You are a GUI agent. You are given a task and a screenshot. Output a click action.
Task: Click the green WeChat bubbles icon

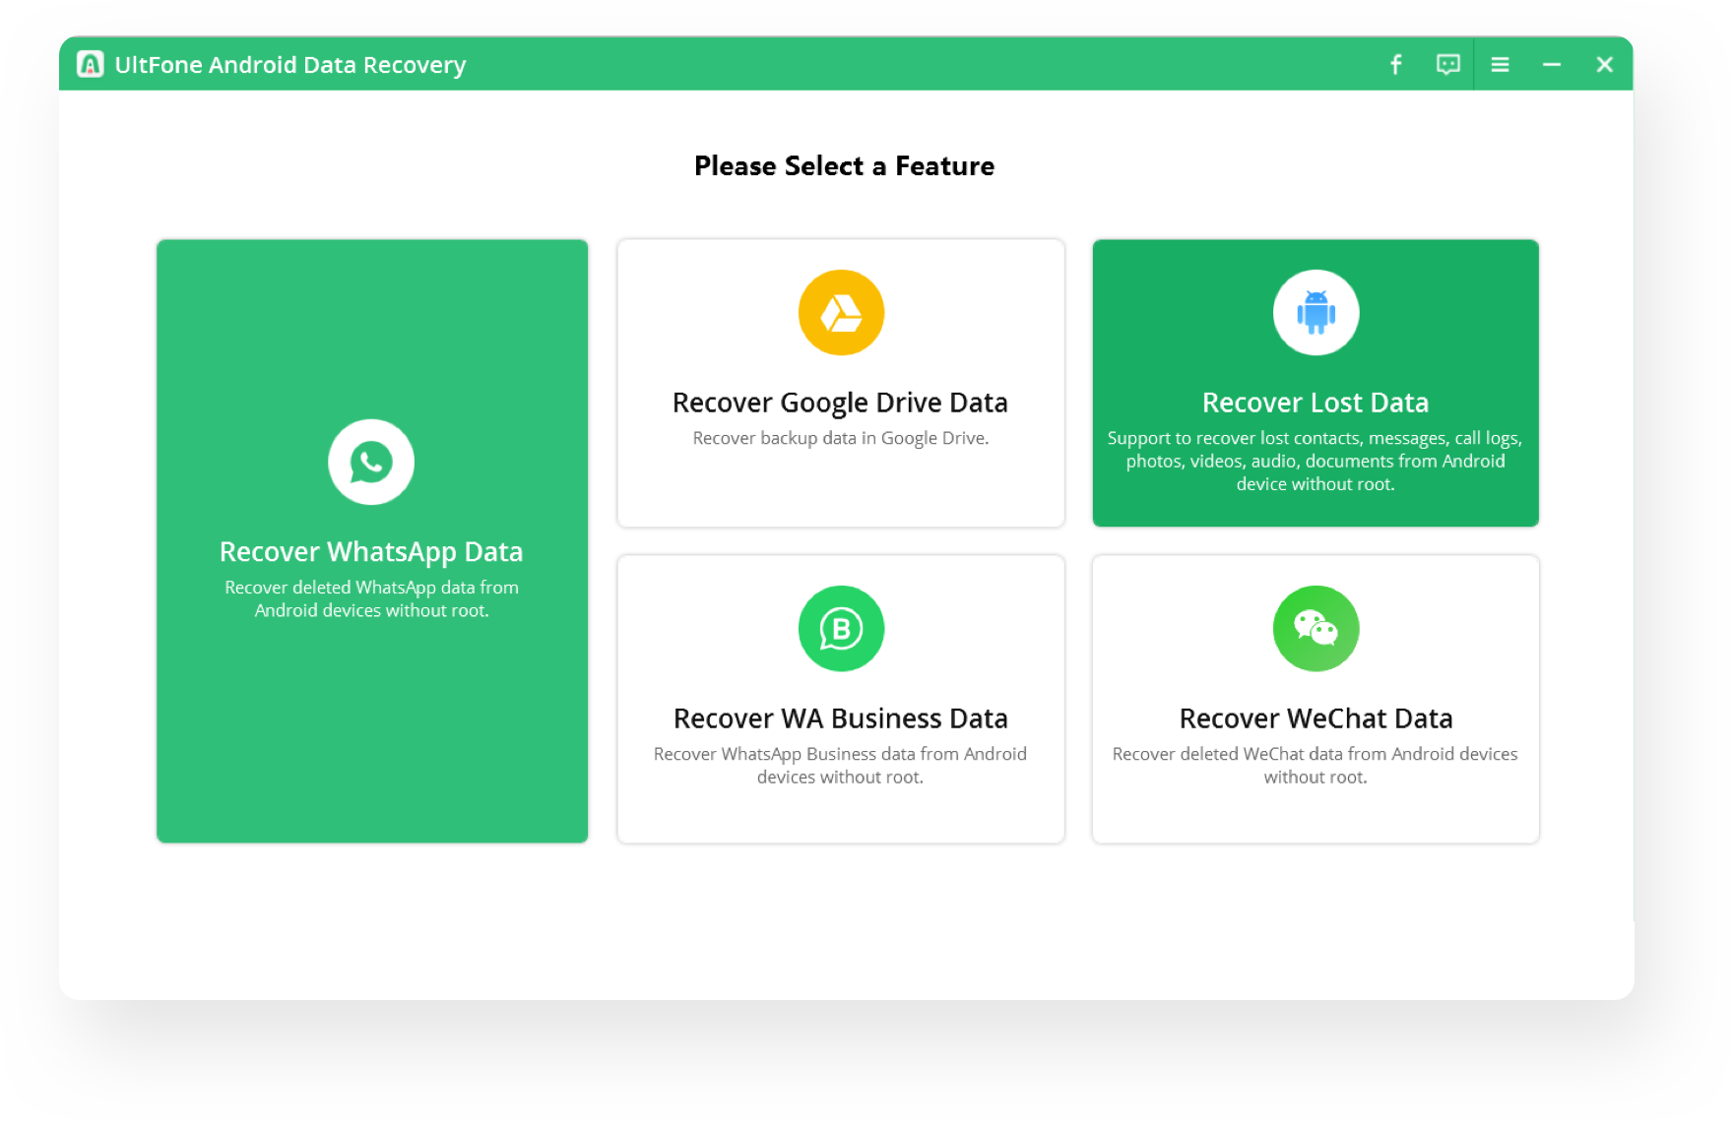(1316, 629)
